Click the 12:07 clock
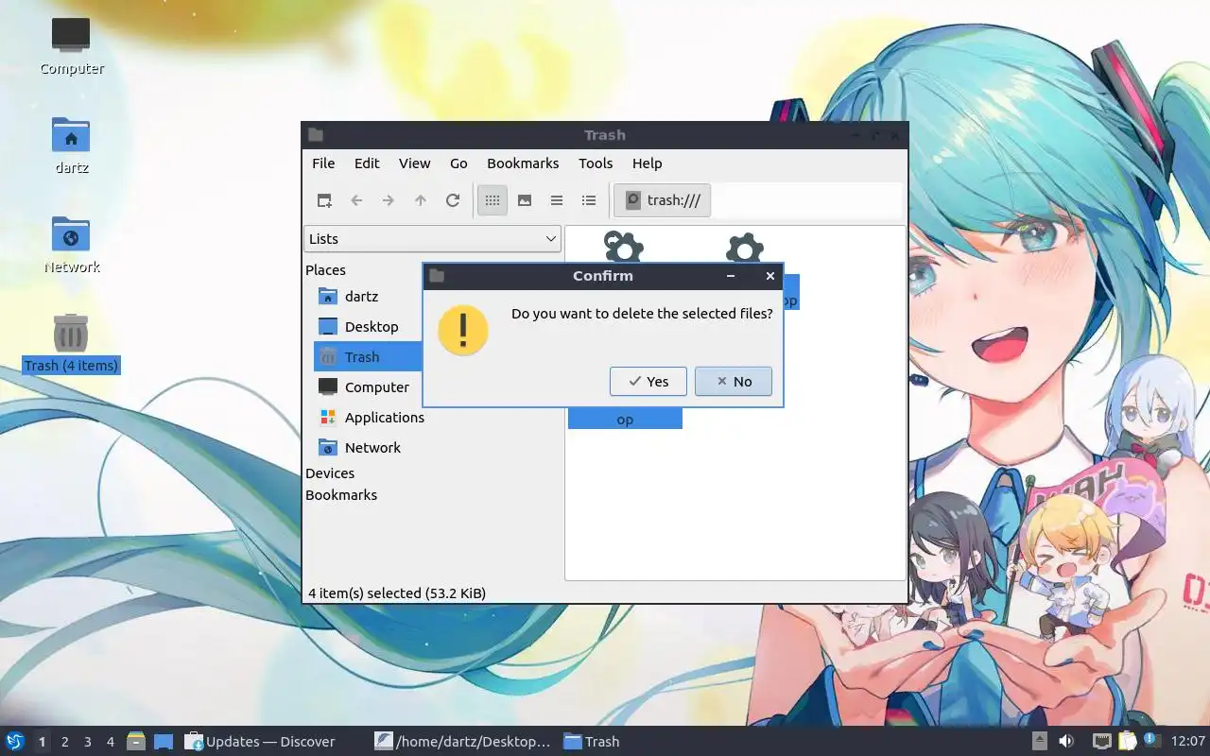This screenshot has width=1210, height=756. pyautogui.click(x=1188, y=742)
